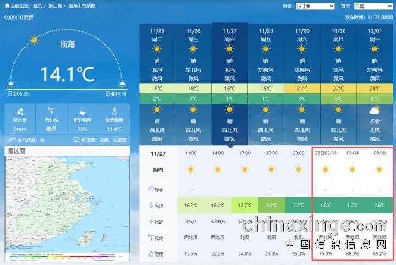This screenshot has width=396, height=265.
Task: Go to 首页 in the breadcrumb
Action: 37,5
